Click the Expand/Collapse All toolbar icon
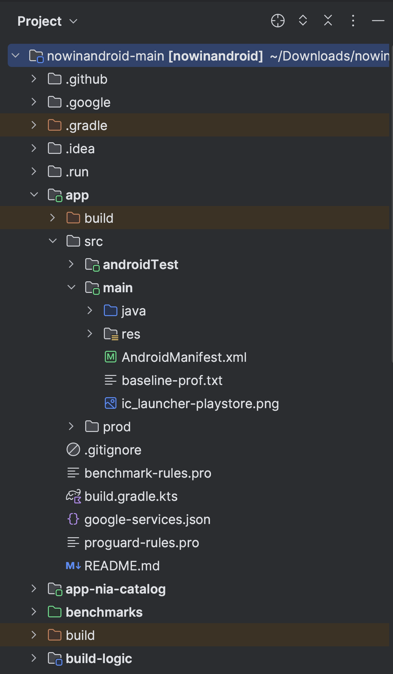 [x=303, y=21]
